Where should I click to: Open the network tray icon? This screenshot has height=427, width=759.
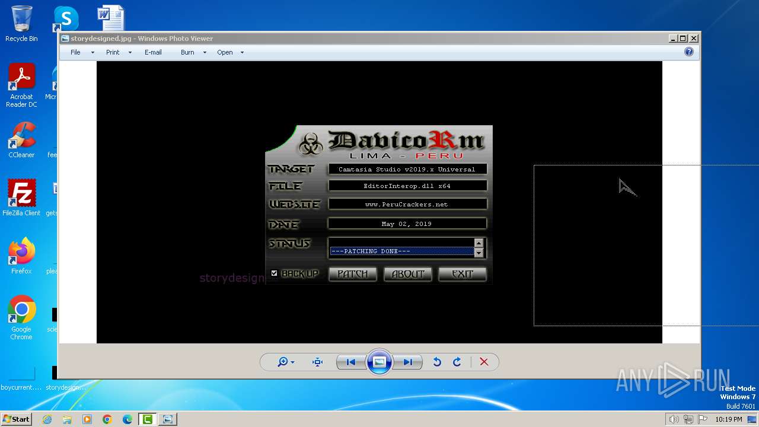pos(688,419)
